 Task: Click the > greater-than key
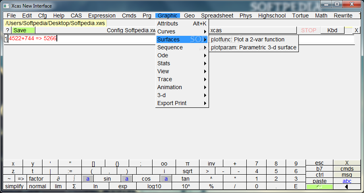point(207,172)
